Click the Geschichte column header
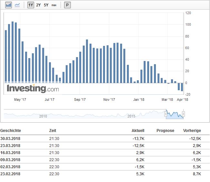This screenshot has width=210, height=182. (x=11, y=131)
